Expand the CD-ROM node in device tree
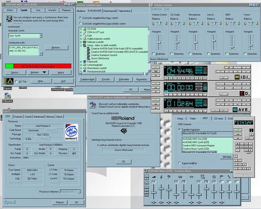 tap(81, 29)
